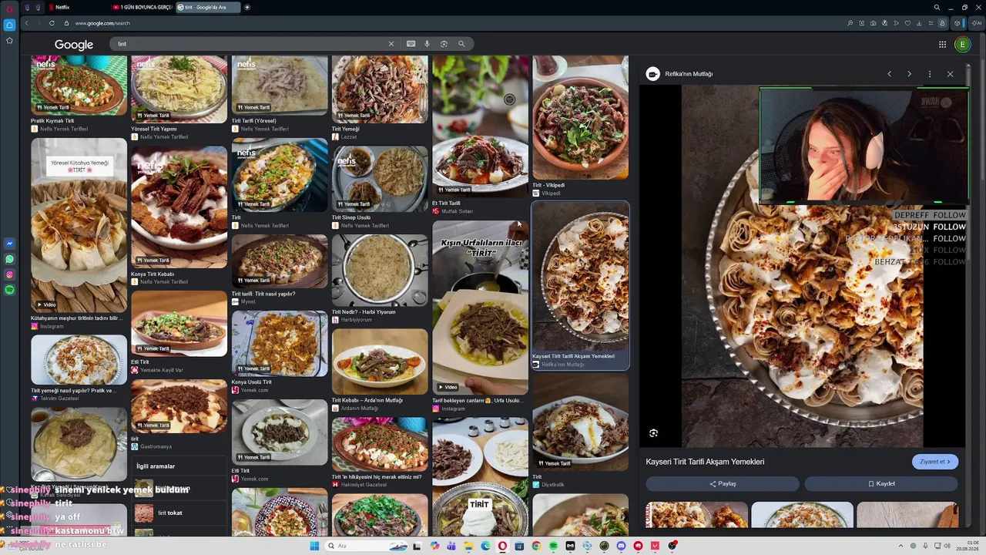The width and height of the screenshot is (986, 555).
Task: Add page to favorites with heart icon
Action: [907, 23]
